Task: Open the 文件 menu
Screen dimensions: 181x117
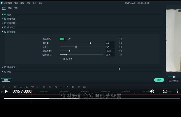Action: [16, 3]
